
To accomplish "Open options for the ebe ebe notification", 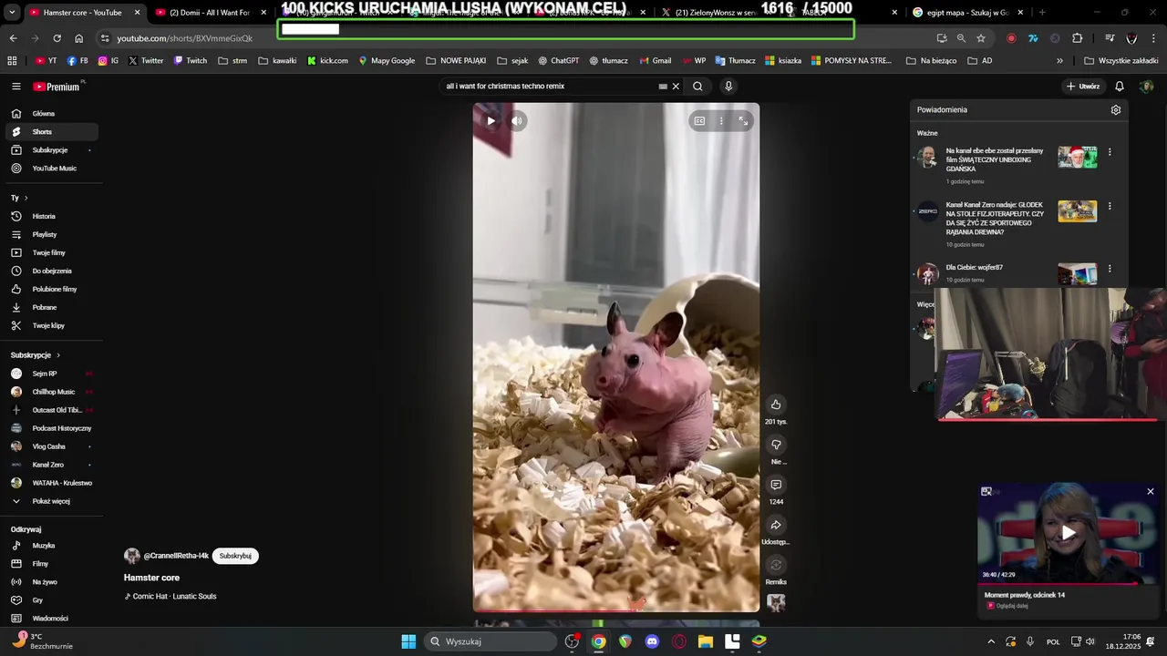I will (x=1110, y=152).
